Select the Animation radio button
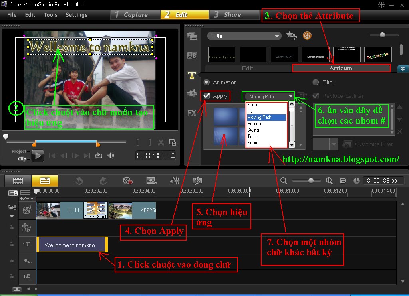Screen dimensions: 409x296 206,82
